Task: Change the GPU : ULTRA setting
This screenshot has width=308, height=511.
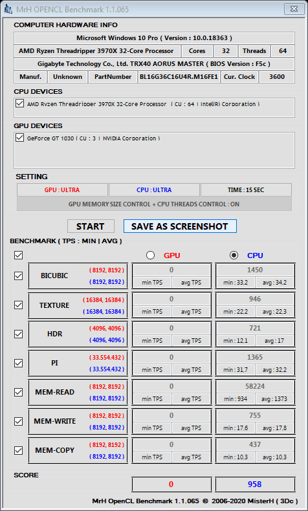Action: [62, 190]
